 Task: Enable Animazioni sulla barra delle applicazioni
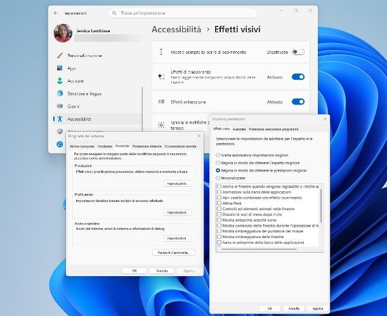tap(219, 192)
